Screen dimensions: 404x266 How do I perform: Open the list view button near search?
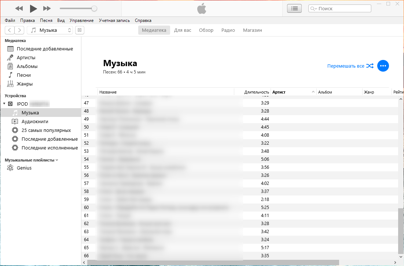pyautogui.click(x=294, y=8)
